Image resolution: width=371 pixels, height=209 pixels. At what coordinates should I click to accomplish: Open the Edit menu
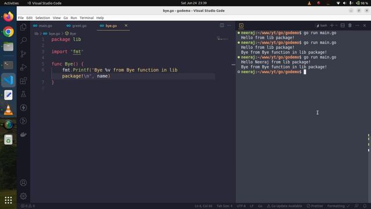(30, 18)
